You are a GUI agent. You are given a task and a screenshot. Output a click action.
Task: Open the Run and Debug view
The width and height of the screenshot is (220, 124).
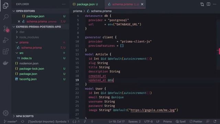(5, 40)
